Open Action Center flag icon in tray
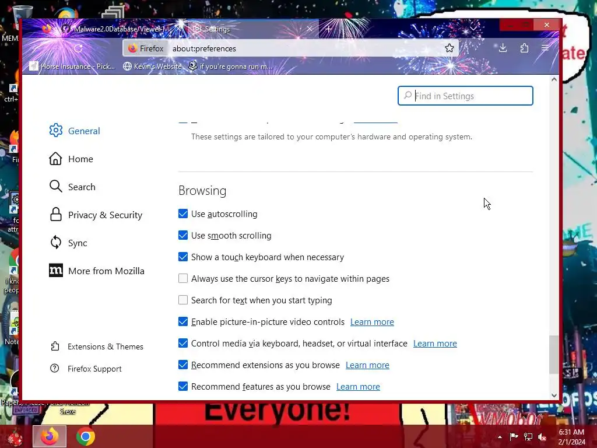This screenshot has width=597, height=448. [x=514, y=436]
